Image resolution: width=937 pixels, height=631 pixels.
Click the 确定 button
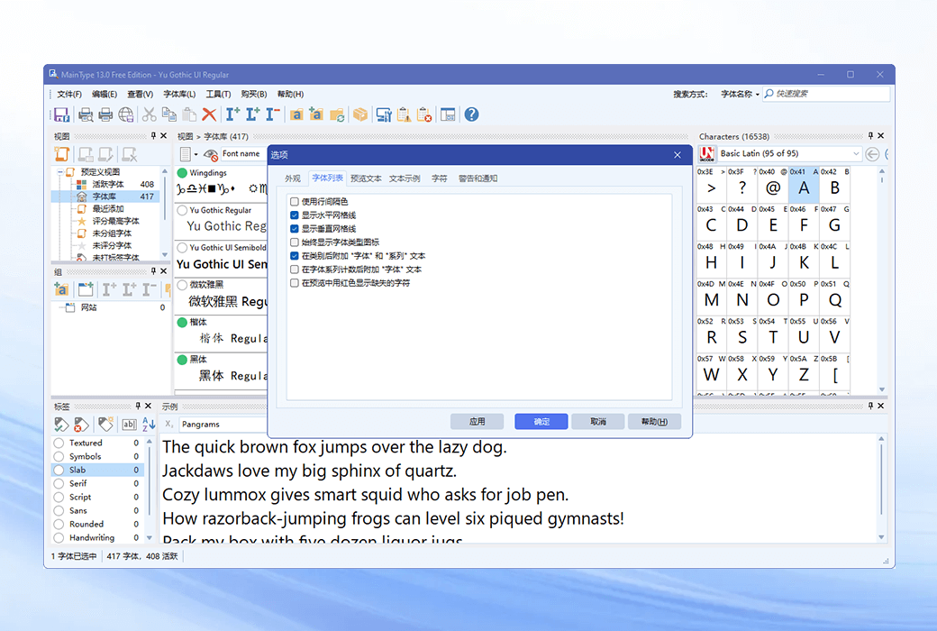click(x=541, y=422)
